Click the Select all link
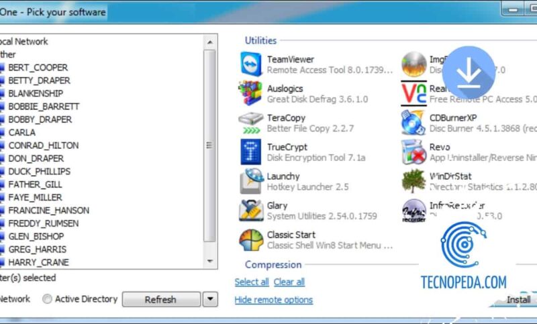The image size is (537, 324). (x=252, y=282)
